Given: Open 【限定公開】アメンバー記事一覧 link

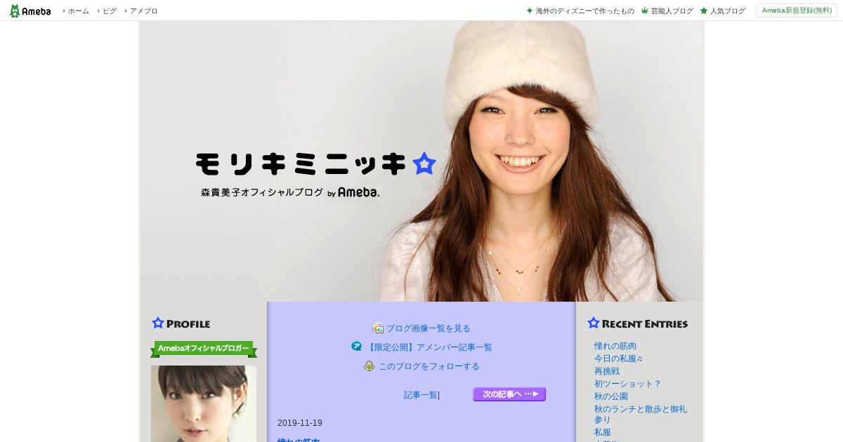Looking at the screenshot, I should point(429,347).
